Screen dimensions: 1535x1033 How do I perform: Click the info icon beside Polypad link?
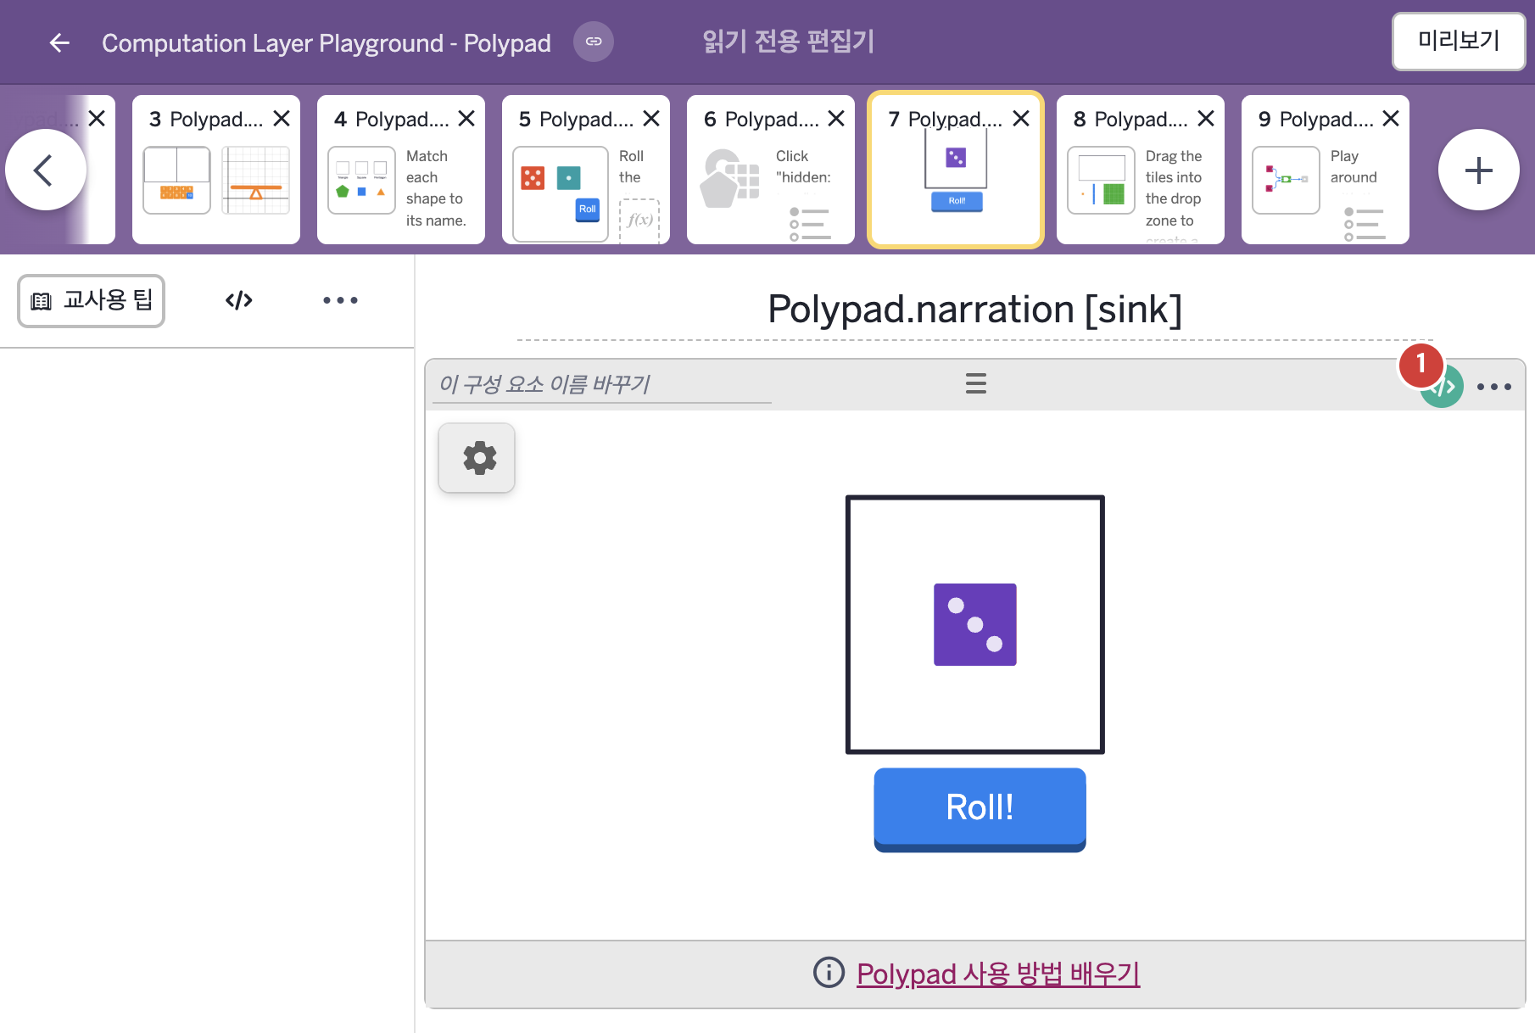(x=829, y=972)
